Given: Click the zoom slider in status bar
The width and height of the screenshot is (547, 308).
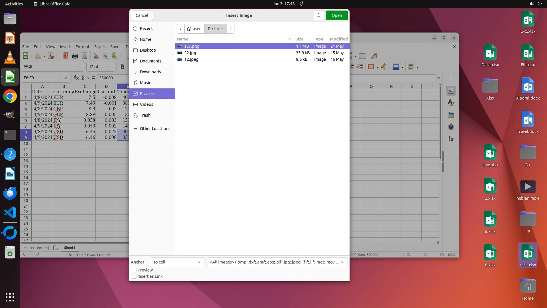Looking at the screenshot, I should tap(425, 255).
